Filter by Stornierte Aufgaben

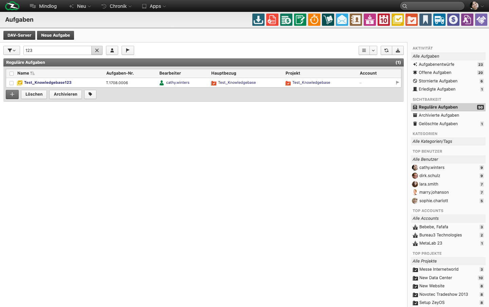(448, 81)
